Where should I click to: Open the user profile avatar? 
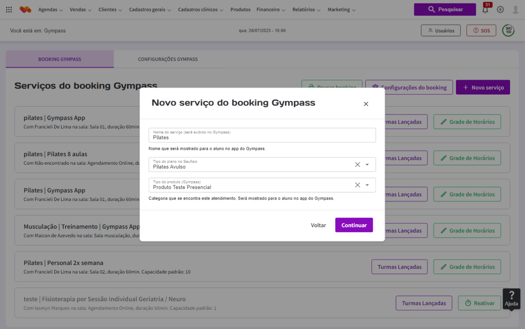515,10
